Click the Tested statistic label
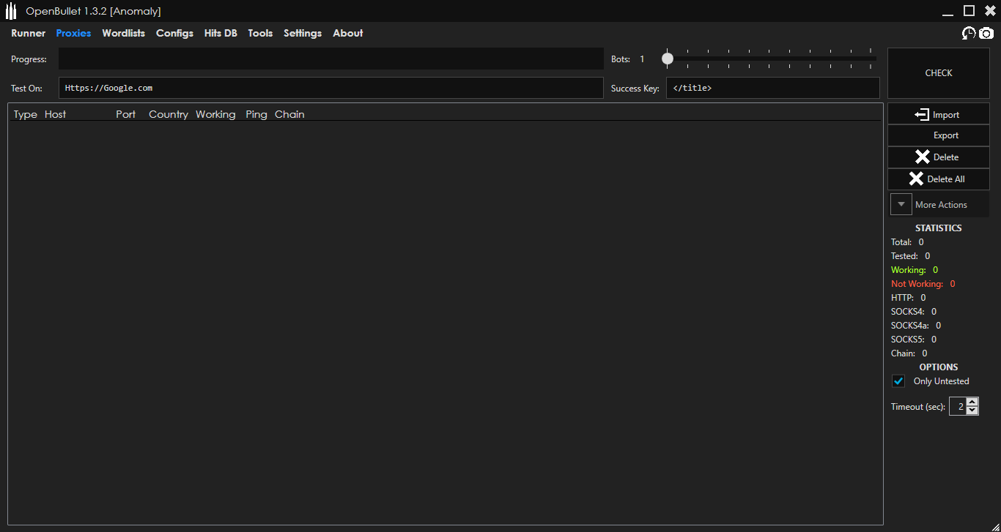1001x532 pixels. click(905, 256)
